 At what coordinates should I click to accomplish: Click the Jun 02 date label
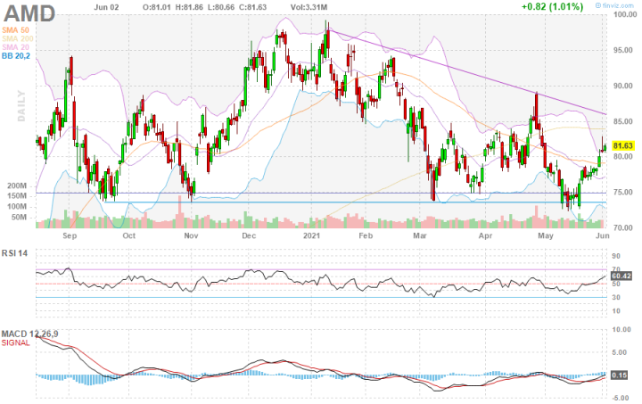coord(106,7)
